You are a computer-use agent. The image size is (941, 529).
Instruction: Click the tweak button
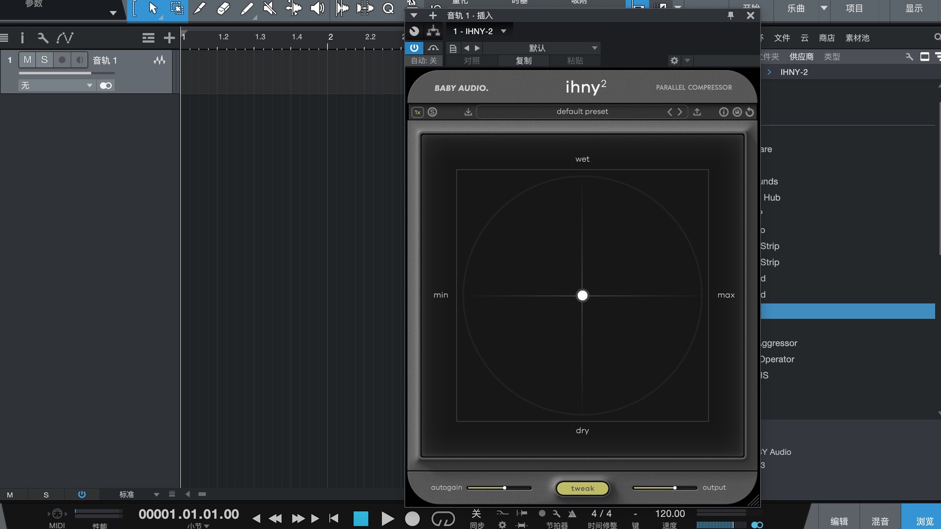(582, 488)
